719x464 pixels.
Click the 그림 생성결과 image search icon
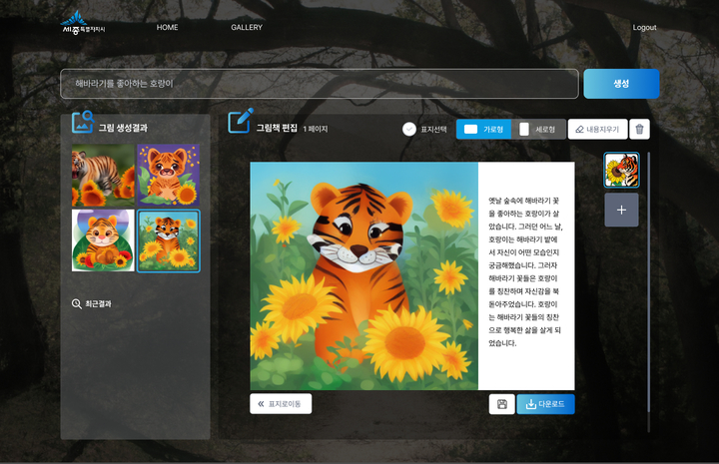click(82, 123)
